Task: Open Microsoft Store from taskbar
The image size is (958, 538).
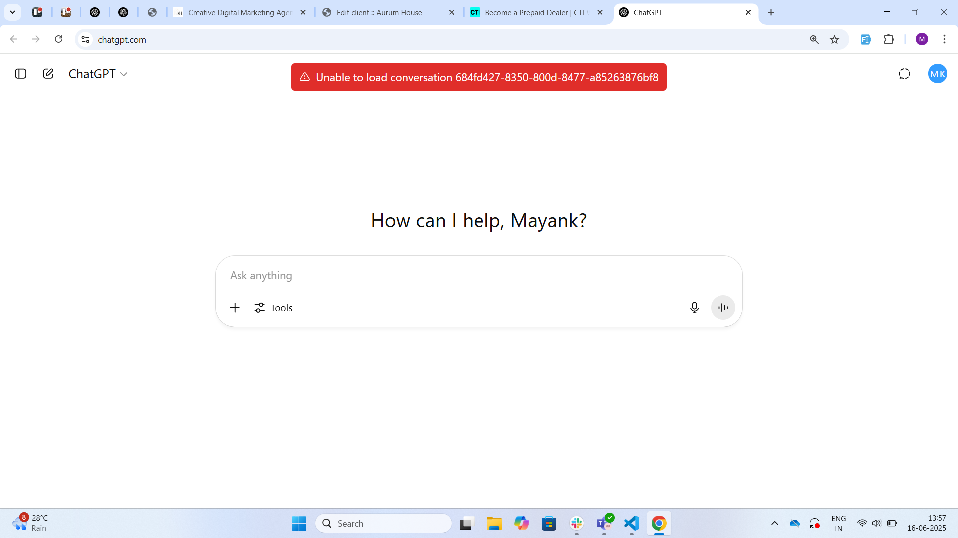Action: click(549, 524)
